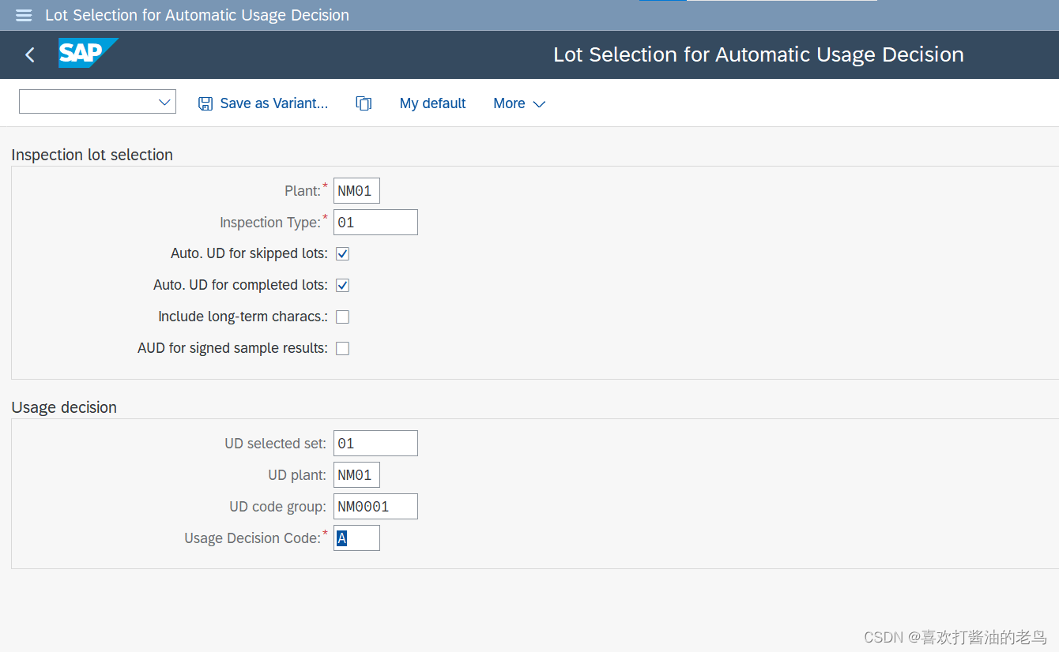Click Save as Variant button
Screen dimensions: 1059x652
tap(273, 103)
